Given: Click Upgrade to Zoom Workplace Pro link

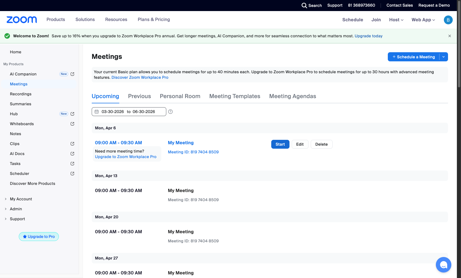Looking at the screenshot, I should (126, 157).
